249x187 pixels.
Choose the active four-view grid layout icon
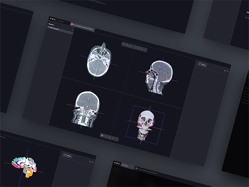[x=102, y=136]
